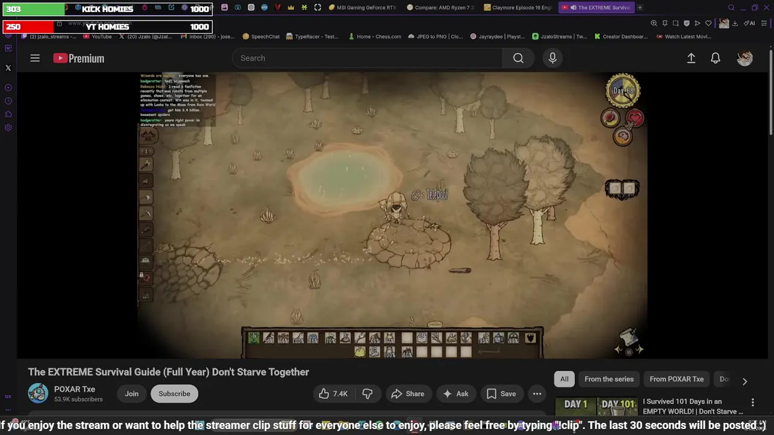This screenshot has height=435, width=774.
Task: Open browser easy setup sliders icon
Action: pyautogui.click(x=765, y=23)
